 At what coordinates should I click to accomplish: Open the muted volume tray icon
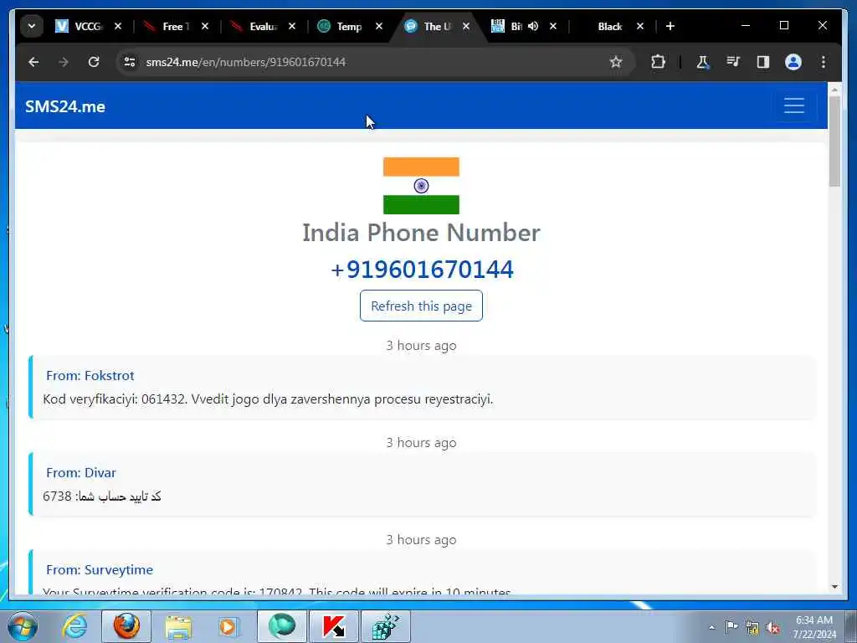[772, 627]
